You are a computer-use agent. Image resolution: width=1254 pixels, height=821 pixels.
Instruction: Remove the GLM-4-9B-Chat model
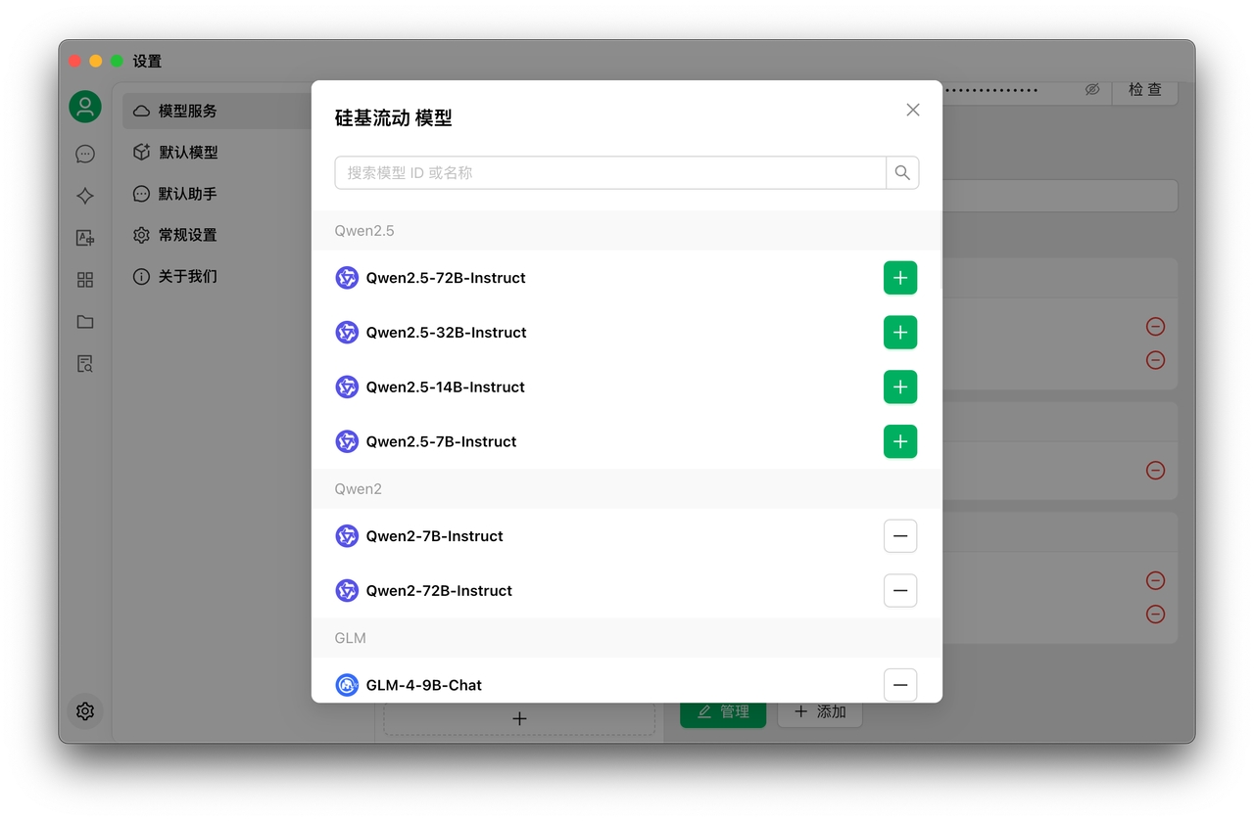click(900, 685)
